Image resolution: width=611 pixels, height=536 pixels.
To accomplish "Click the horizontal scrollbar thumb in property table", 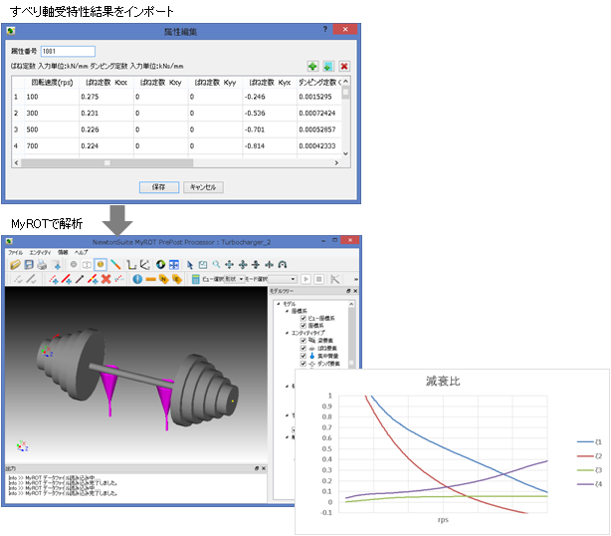I will [x=107, y=162].
